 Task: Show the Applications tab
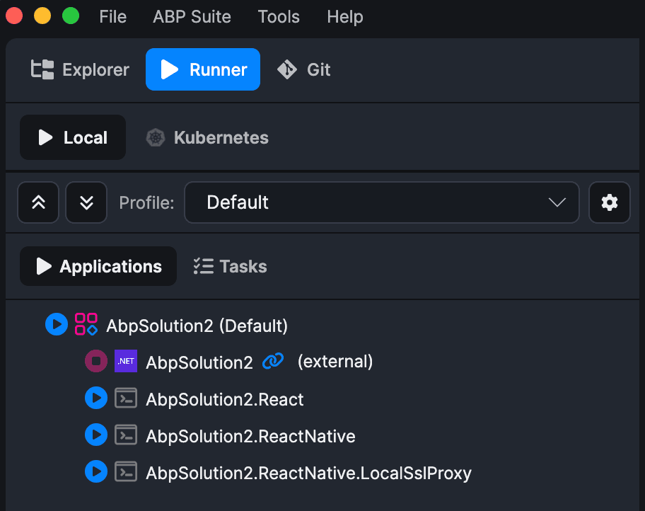pyautogui.click(x=98, y=266)
